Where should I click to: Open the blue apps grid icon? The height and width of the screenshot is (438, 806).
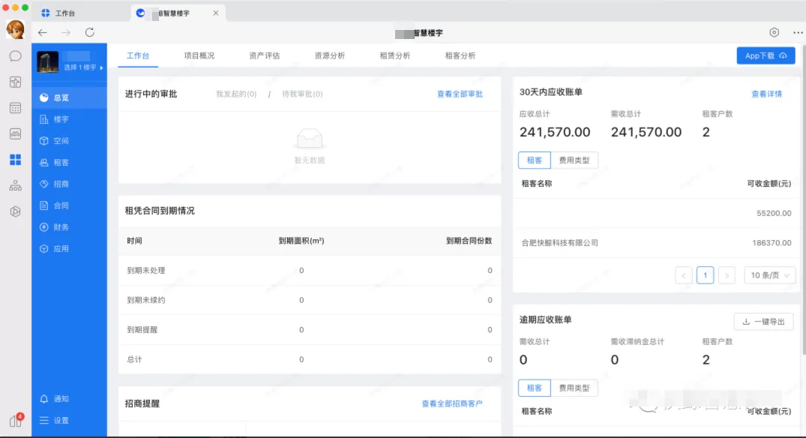(16, 160)
